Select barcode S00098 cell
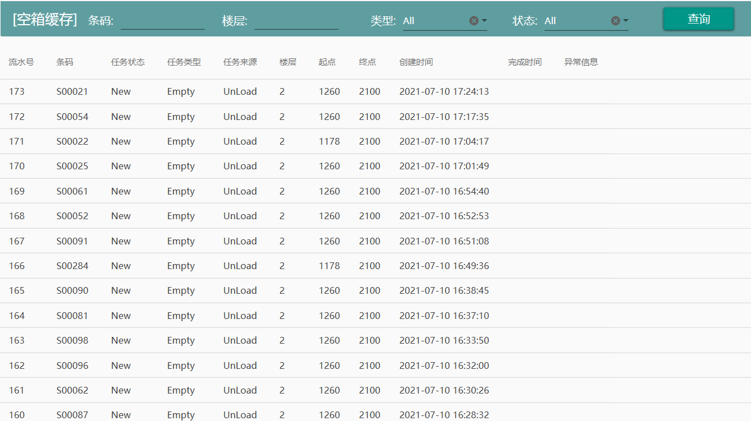751x421 pixels. click(72, 340)
